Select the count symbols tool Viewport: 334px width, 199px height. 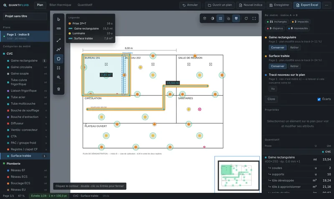coord(58,68)
